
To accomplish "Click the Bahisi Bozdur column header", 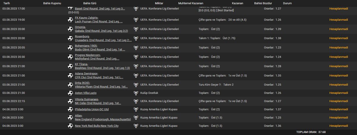I will [x=263, y=3].
